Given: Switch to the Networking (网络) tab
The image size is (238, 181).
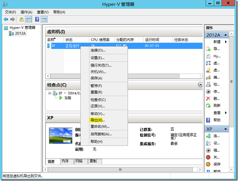Looking at the screenshot, I should click(80, 161).
